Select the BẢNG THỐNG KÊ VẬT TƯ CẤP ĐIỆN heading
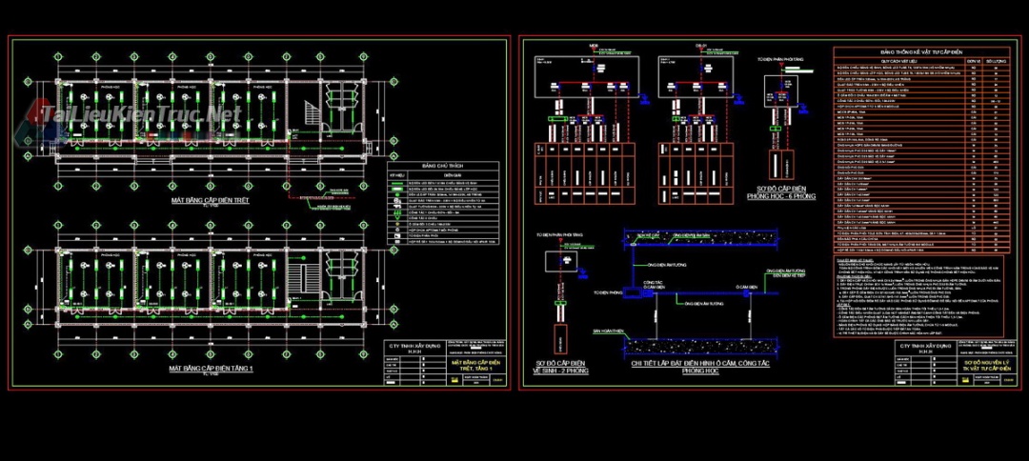Viewport: 1029px width, 461px height. [920, 50]
